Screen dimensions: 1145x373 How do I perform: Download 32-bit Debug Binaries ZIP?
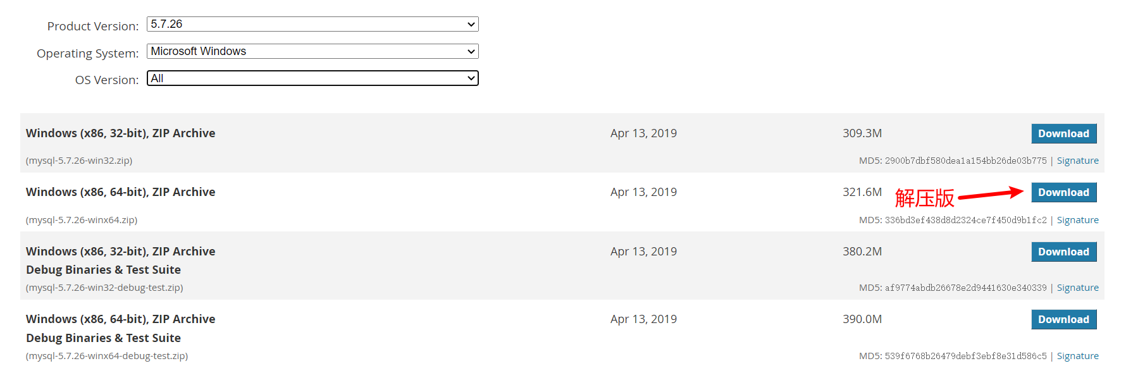coord(1063,252)
